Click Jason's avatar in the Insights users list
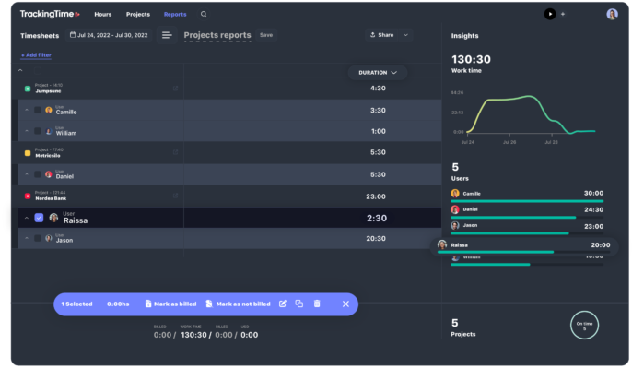The image size is (632, 369). (x=455, y=226)
